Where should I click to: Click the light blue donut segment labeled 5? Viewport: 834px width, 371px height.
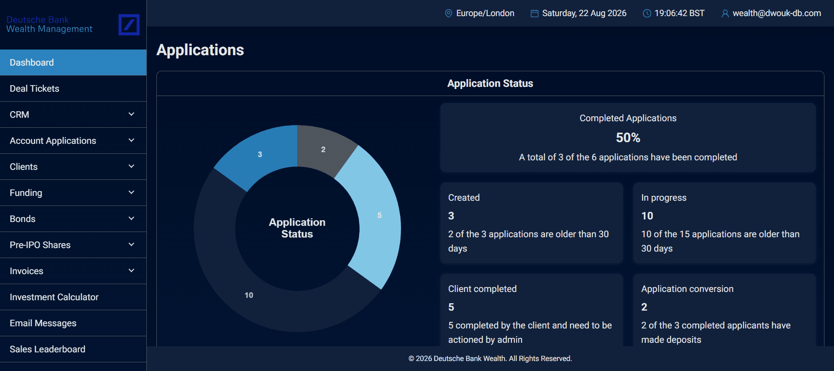coord(379,215)
